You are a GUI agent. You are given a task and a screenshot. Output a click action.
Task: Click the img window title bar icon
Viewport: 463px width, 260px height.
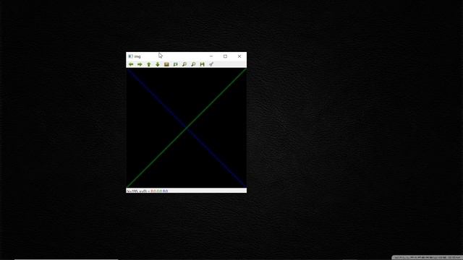[130, 56]
